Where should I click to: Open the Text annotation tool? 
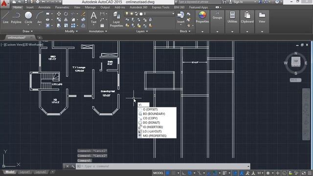point(93,18)
